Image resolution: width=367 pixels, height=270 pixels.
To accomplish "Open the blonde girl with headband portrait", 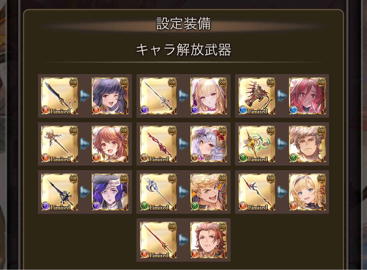I will (307, 192).
